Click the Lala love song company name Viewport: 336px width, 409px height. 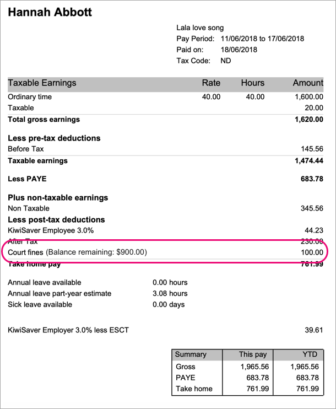tap(200, 28)
